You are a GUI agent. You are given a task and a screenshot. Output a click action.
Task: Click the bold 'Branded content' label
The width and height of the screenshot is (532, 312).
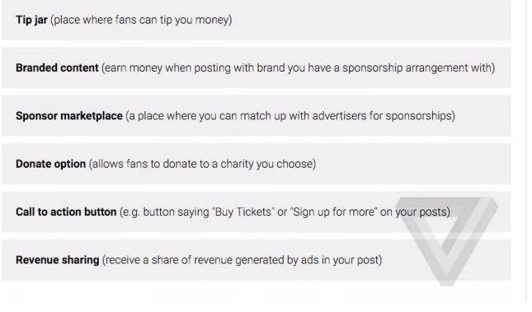click(x=57, y=68)
